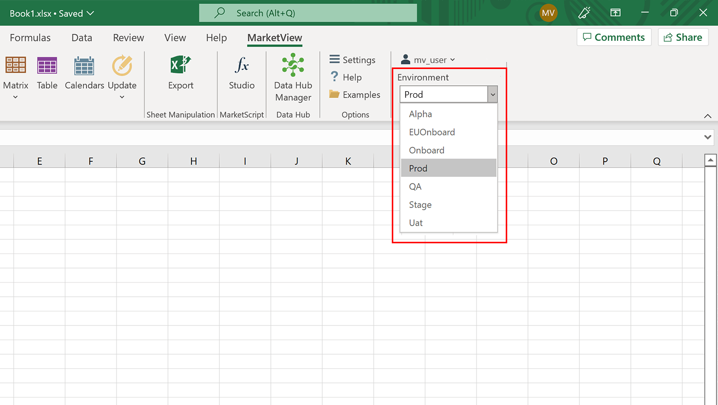Toggle the Environment combo box arrow
This screenshot has width=718, height=405.
[x=493, y=94]
